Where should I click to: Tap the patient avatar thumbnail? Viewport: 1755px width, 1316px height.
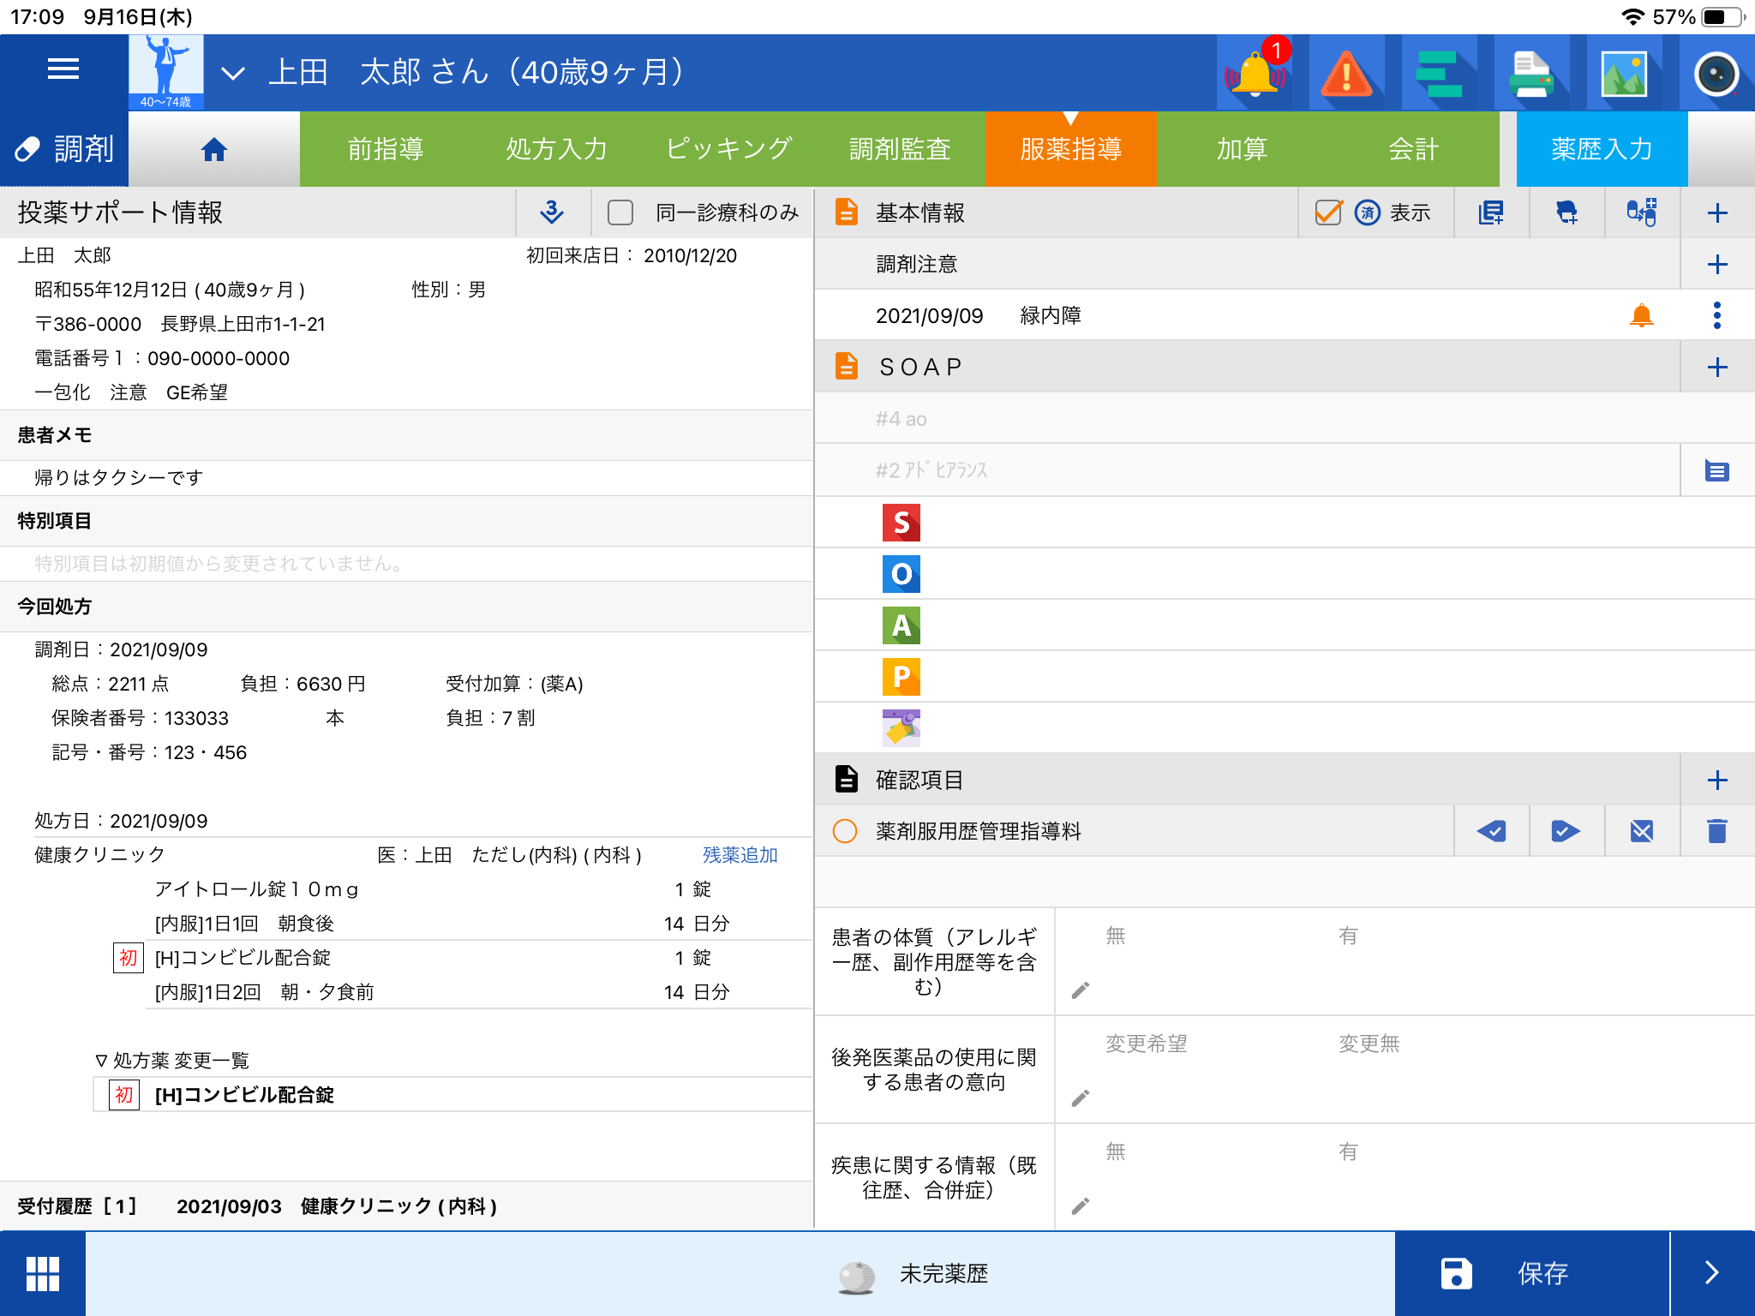point(166,73)
